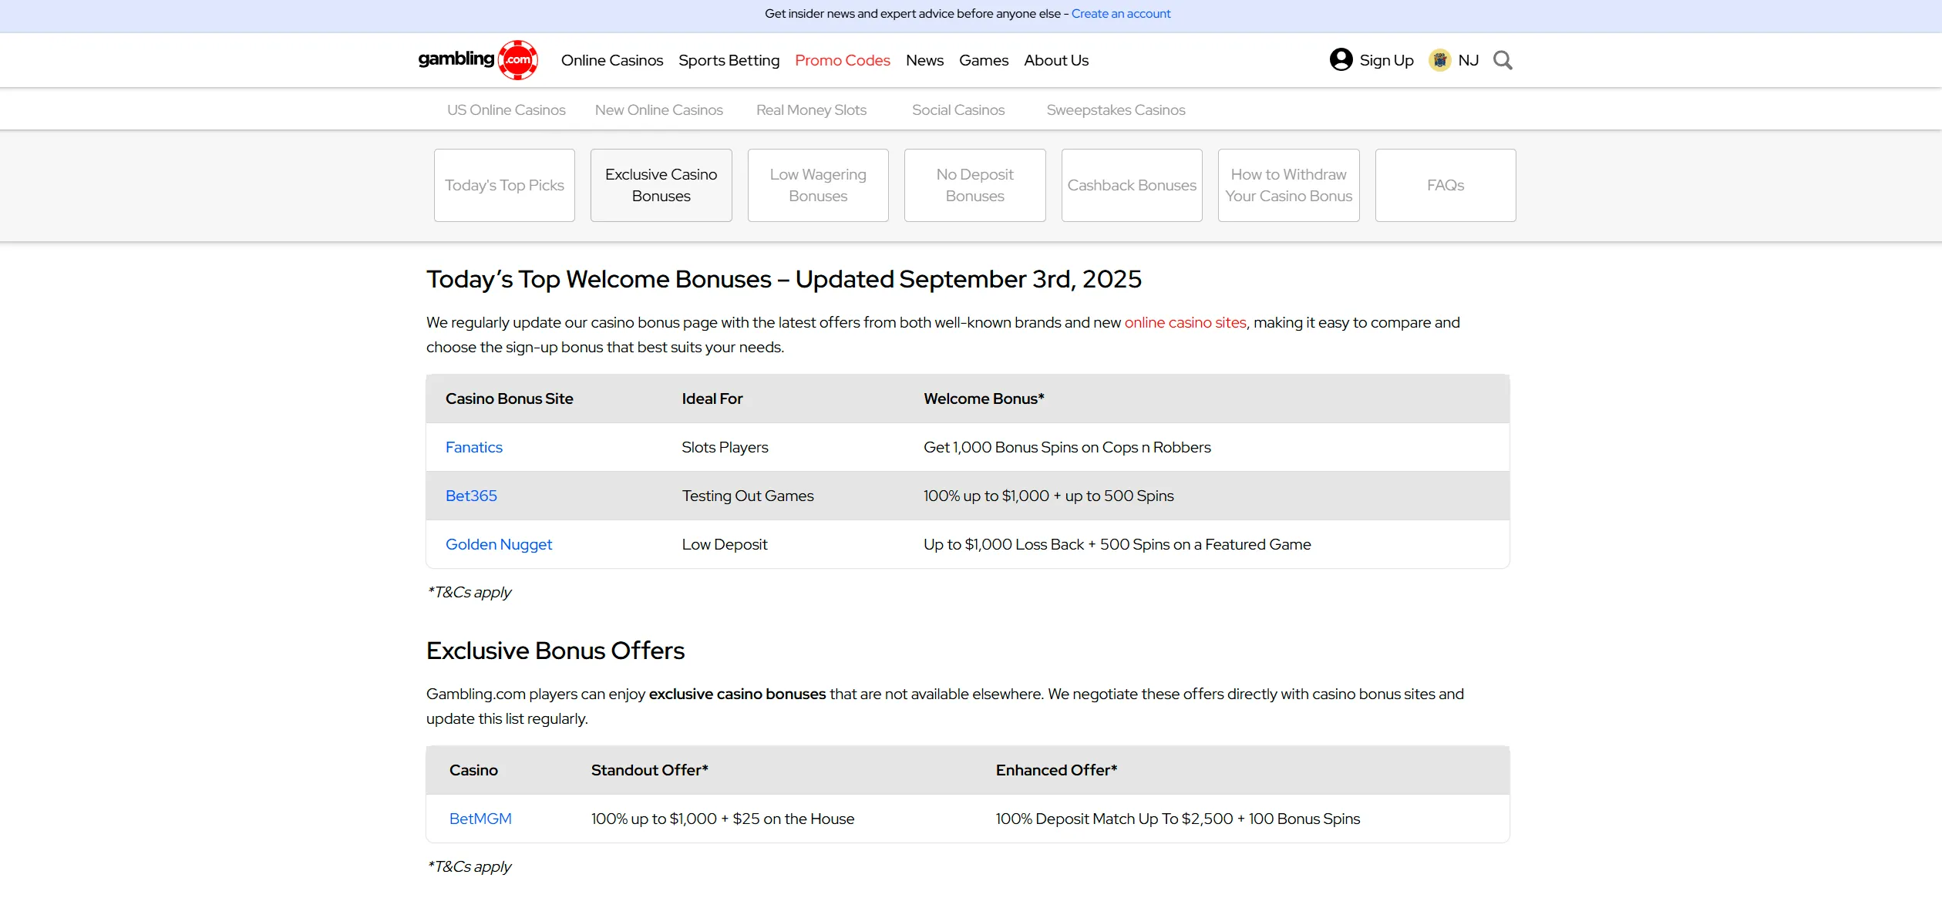This screenshot has height=908, width=1942.
Task: Open the online casino sites link
Action: point(1185,323)
